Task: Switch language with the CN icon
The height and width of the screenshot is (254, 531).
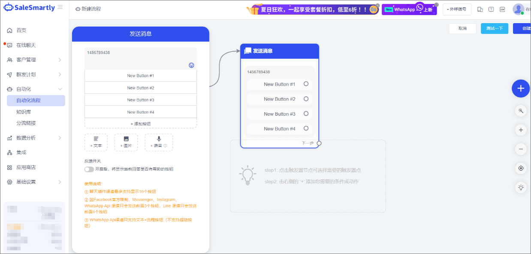Action: coord(502,9)
